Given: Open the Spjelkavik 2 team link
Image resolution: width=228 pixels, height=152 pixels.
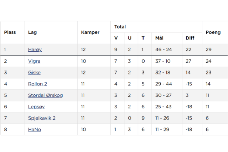Looking at the screenshot, I should [42, 118].
